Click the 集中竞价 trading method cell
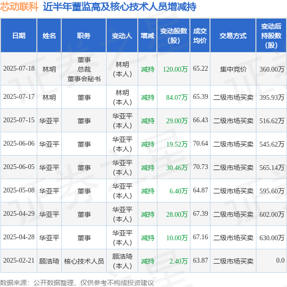Image resolution: width=287 pixels, height=287 pixels. click(233, 69)
